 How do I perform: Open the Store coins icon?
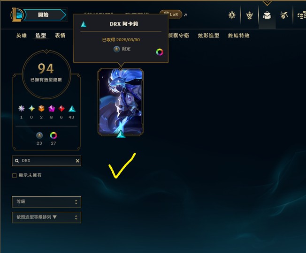[301, 15]
